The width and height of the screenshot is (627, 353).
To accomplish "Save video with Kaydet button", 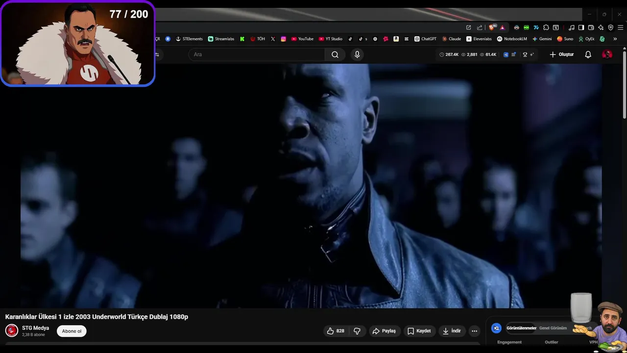I will point(419,331).
